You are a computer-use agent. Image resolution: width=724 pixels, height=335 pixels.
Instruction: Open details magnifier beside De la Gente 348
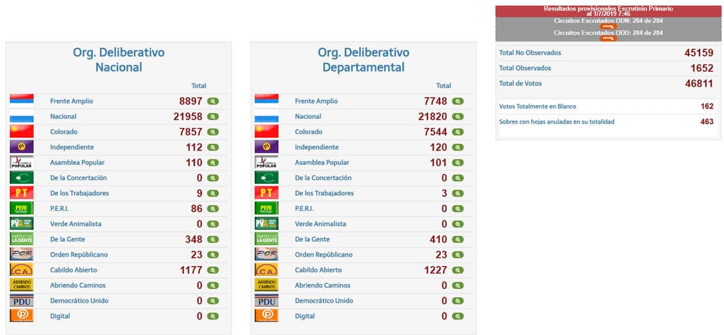tap(213, 240)
